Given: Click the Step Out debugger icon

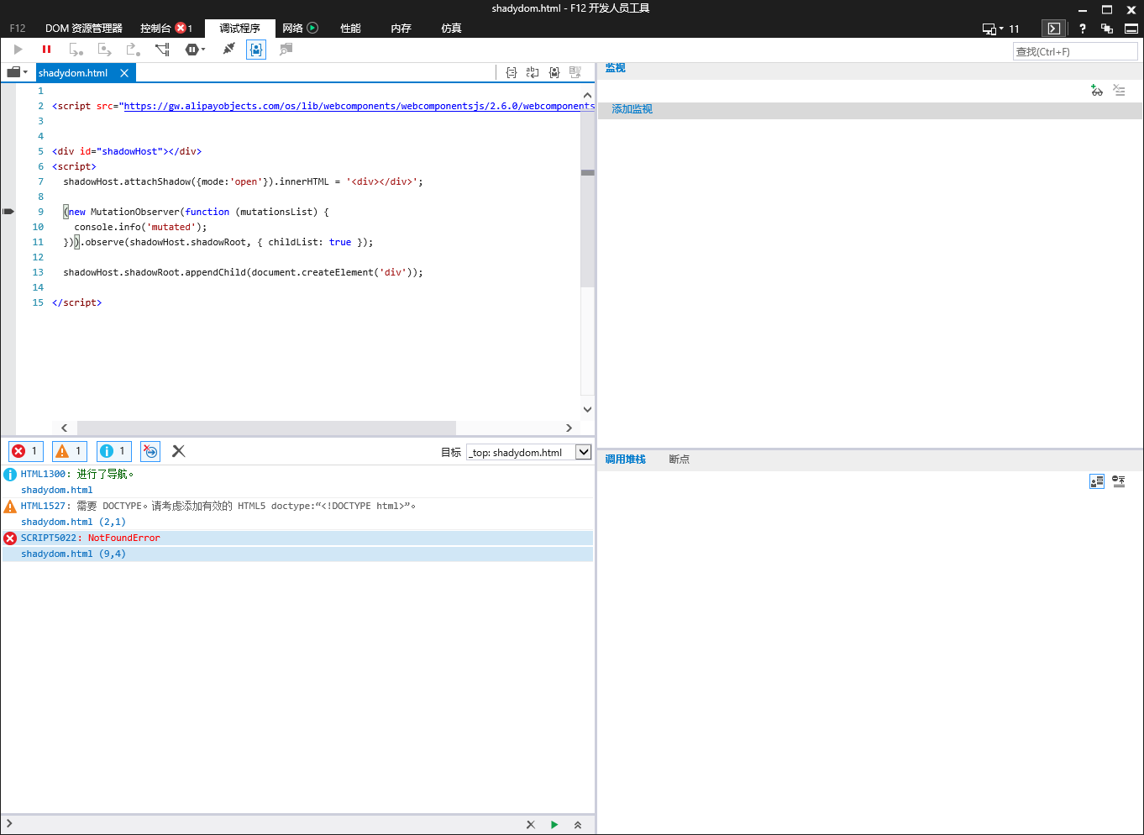Looking at the screenshot, I should 133,50.
